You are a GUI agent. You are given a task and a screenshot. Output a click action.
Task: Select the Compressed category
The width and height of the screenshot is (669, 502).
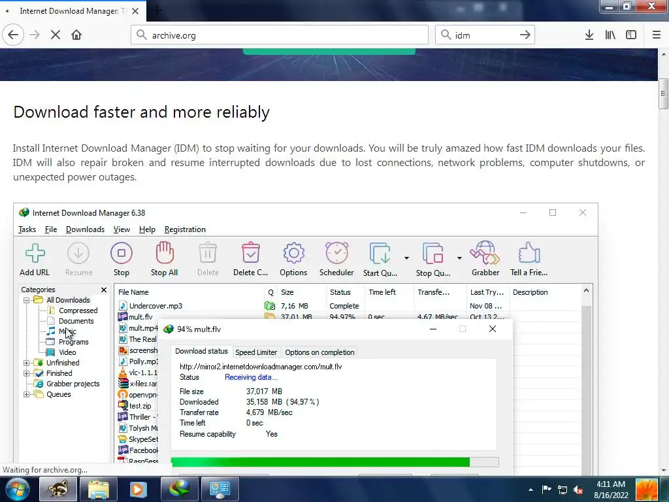(x=78, y=310)
